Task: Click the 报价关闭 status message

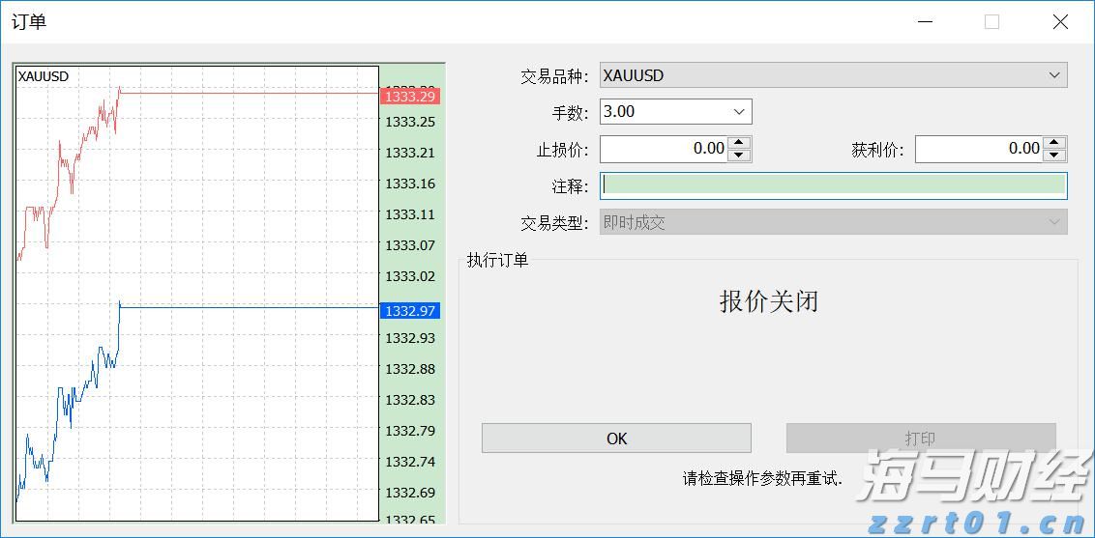Action: [768, 301]
